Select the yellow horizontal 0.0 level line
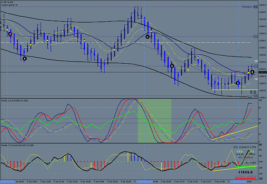The height and width of the screenshot is (184, 267). coord(235,90)
